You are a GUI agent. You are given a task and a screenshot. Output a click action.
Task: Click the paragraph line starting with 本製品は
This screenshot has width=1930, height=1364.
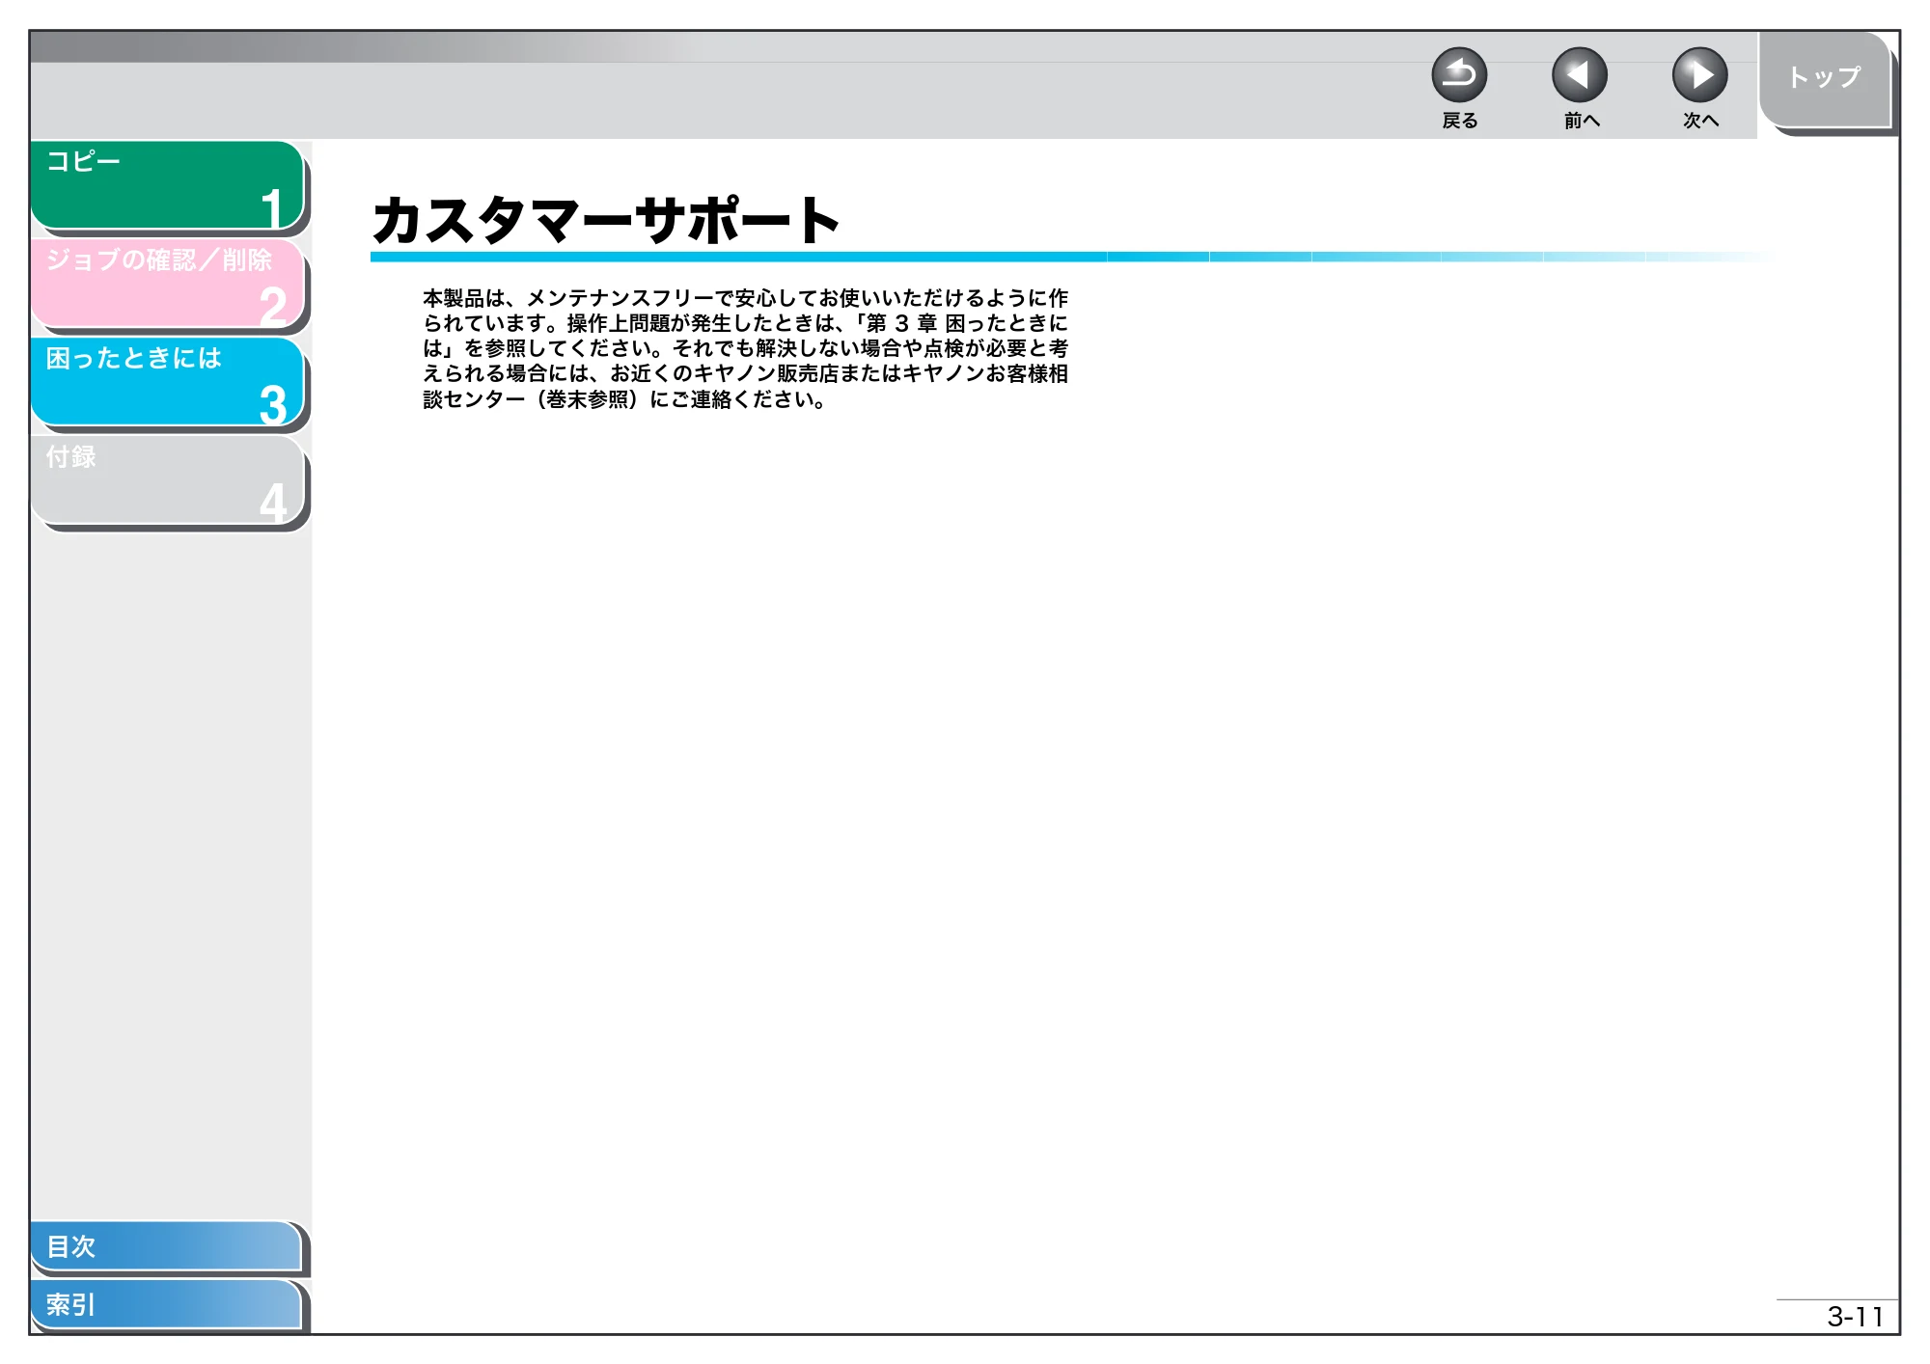(x=745, y=298)
